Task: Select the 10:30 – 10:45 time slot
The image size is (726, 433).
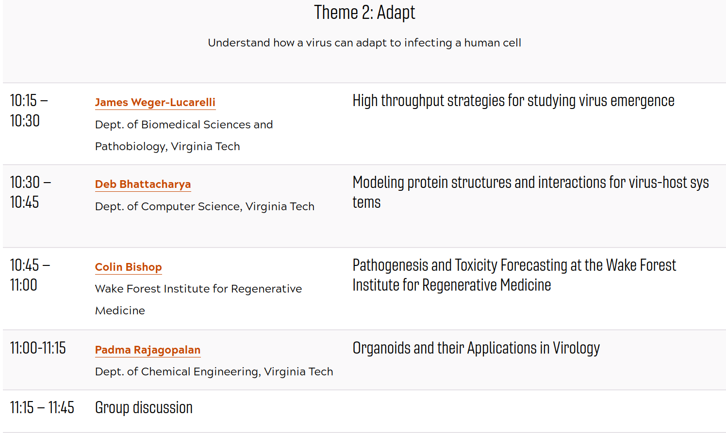Action: [x=31, y=192]
